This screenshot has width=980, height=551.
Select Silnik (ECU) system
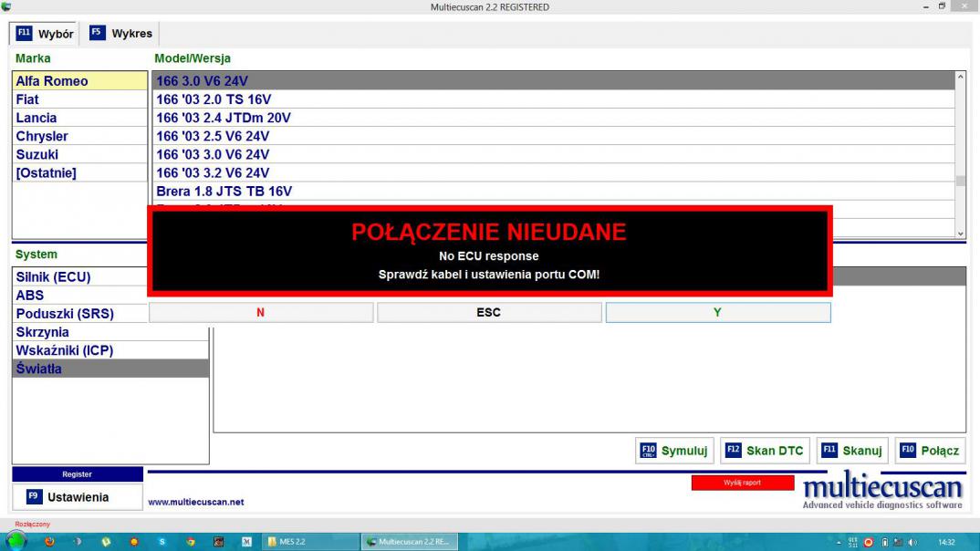pos(80,276)
